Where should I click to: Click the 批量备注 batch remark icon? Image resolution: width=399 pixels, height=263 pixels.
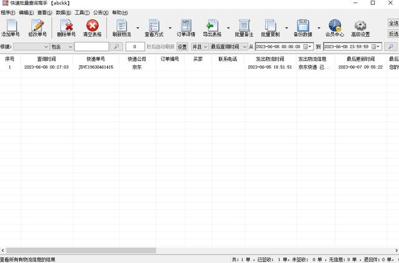244,27
